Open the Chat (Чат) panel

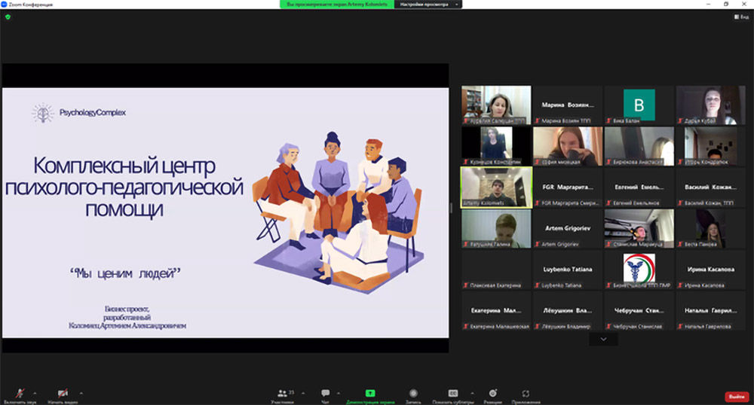coord(326,393)
